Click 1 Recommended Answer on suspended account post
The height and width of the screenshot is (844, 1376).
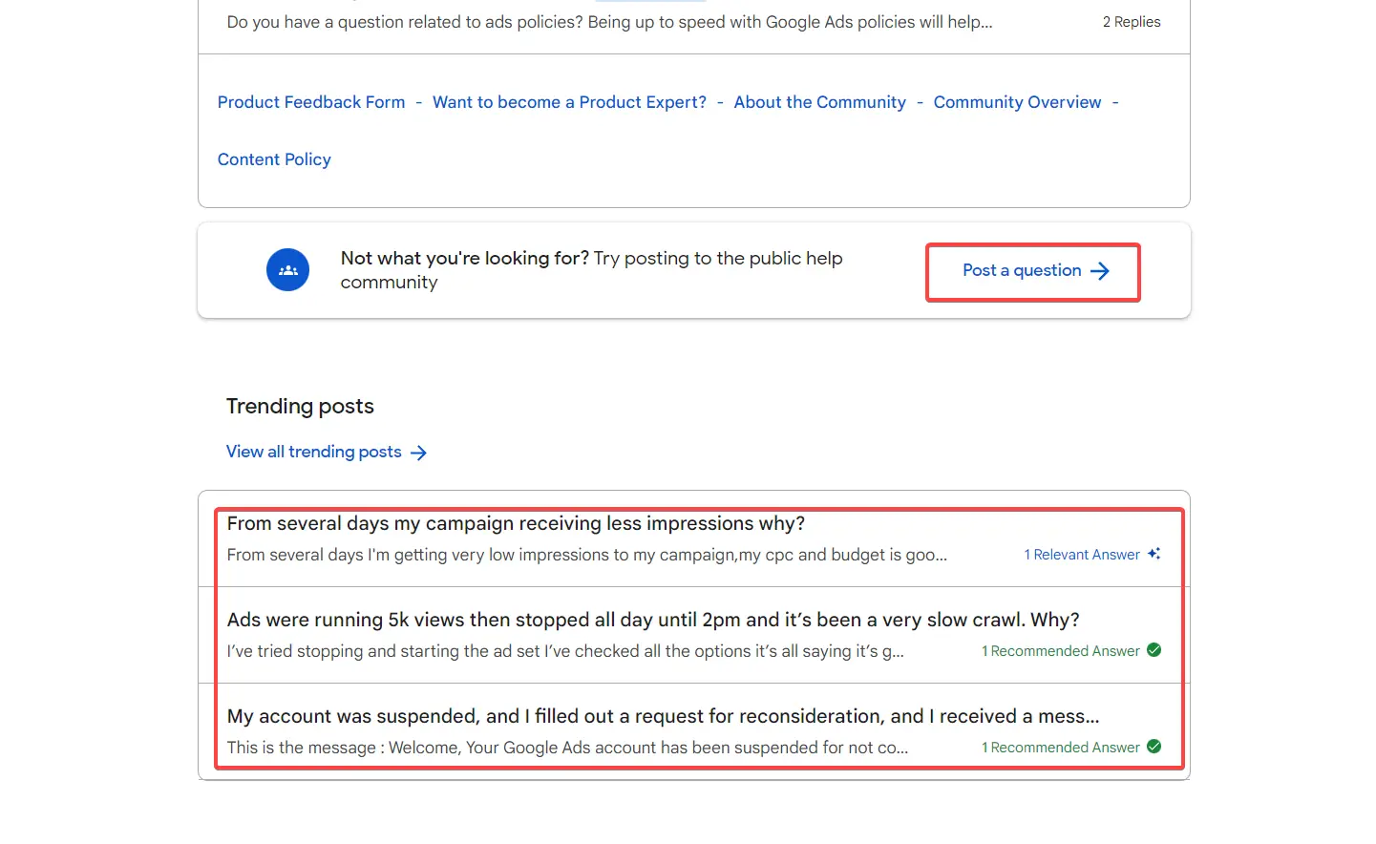tap(1061, 748)
